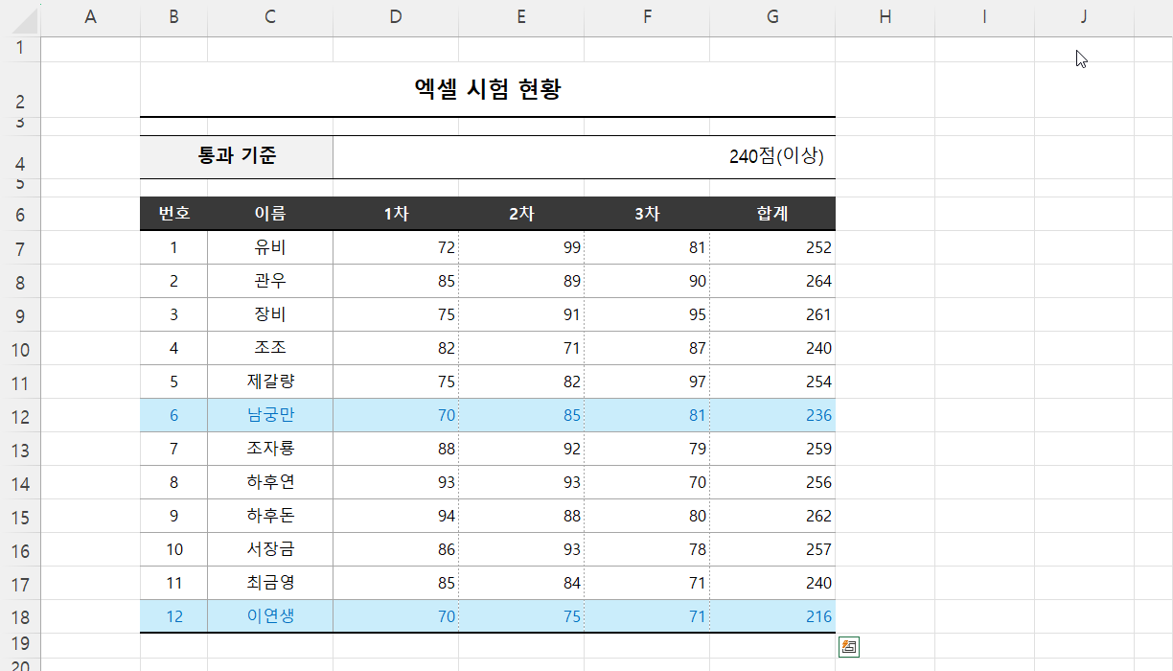Viewport: 1173px width, 671px height.
Task: Select row 7 header
Action: tap(20, 247)
